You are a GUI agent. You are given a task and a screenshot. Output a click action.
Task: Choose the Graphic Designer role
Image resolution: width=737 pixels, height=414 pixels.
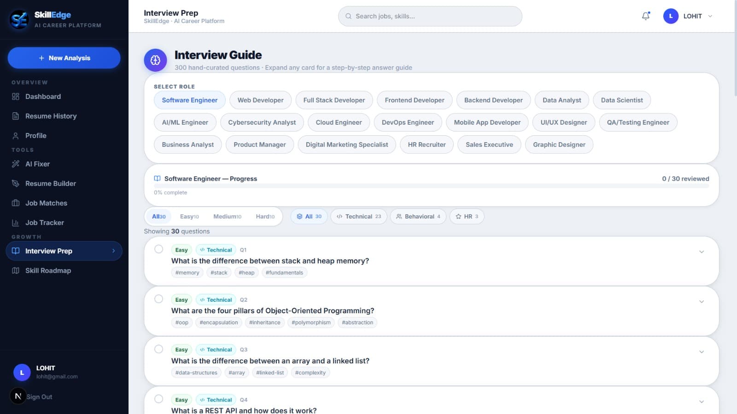tap(559, 144)
